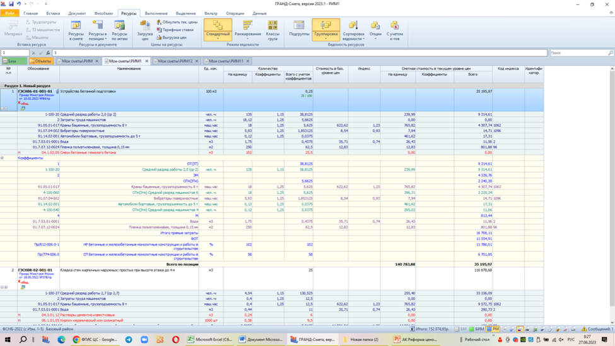Switch to Выполнение ribbon tab

[x=156, y=13]
